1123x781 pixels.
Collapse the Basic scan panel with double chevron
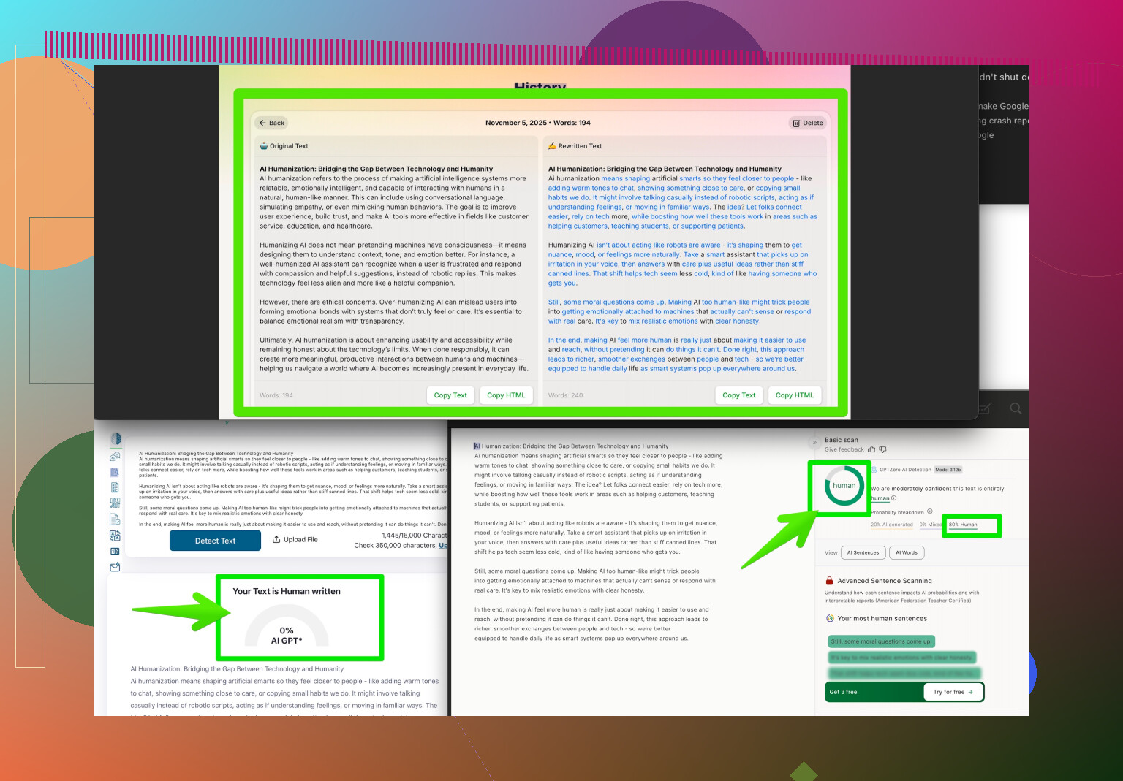814,442
